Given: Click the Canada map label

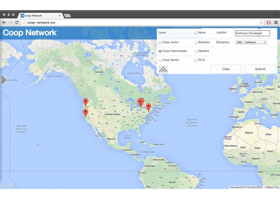Looking at the screenshot, I should 99,72.
